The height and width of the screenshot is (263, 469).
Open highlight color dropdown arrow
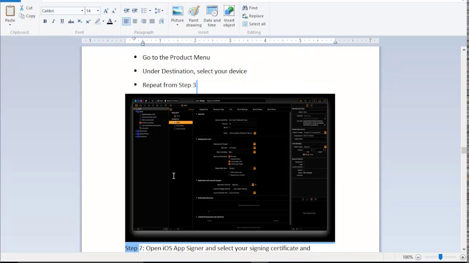point(103,22)
